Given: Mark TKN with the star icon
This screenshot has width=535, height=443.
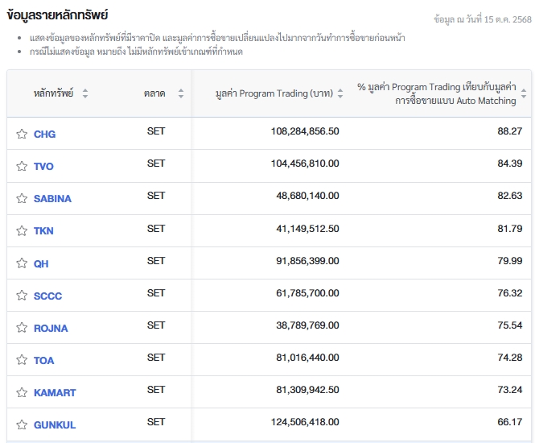Looking at the screenshot, I should pos(22,230).
